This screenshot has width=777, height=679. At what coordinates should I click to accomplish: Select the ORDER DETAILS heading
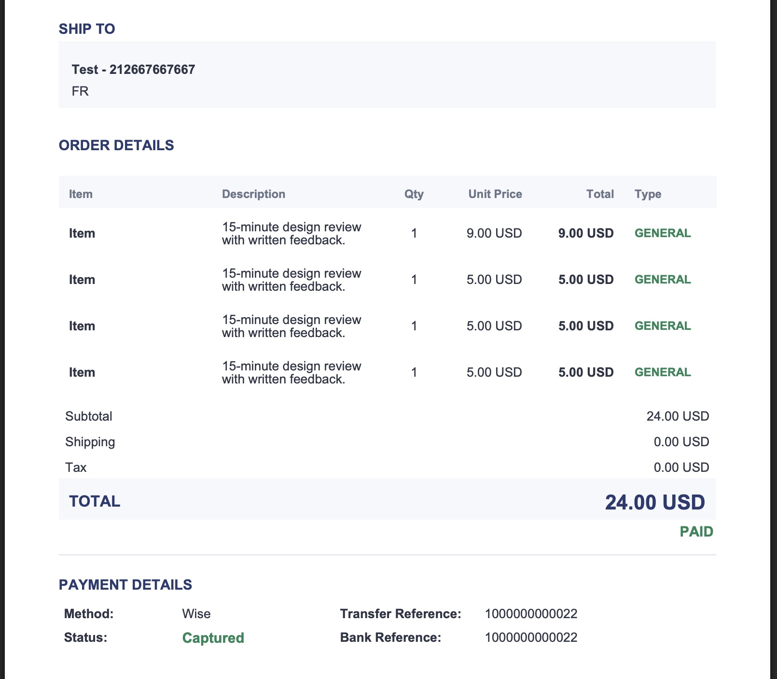pyautogui.click(x=116, y=145)
